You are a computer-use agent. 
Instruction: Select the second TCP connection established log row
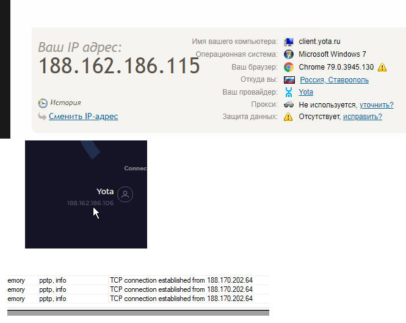138,289
